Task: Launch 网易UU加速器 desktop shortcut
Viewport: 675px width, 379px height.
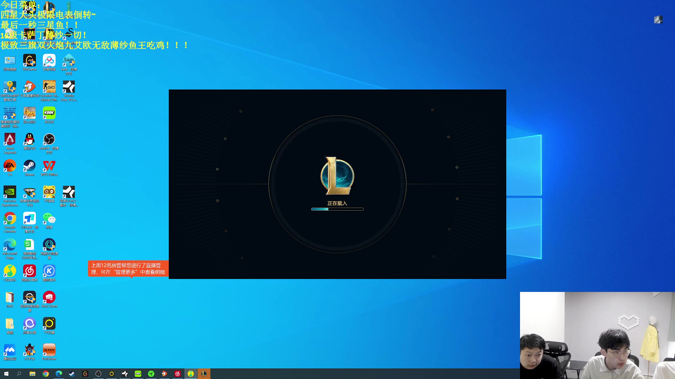Action: pos(49,249)
